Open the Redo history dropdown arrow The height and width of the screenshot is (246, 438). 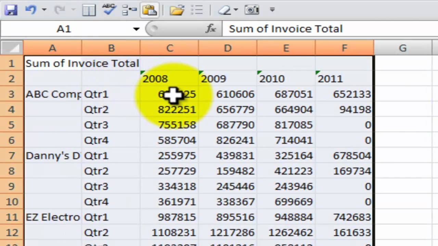click(x=73, y=10)
